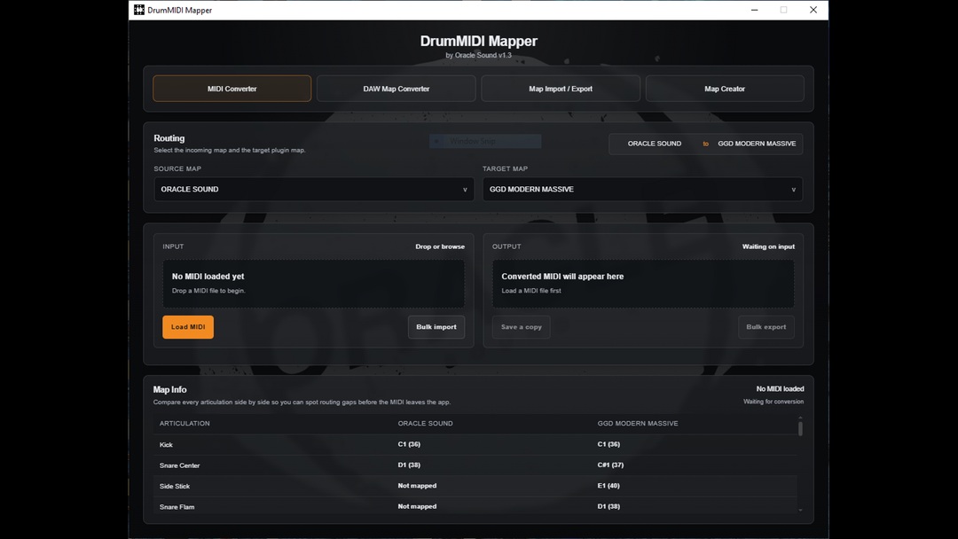Image resolution: width=958 pixels, height=539 pixels.
Task: Click 'No MIDI loaded' status in Map Info
Action: click(780, 389)
